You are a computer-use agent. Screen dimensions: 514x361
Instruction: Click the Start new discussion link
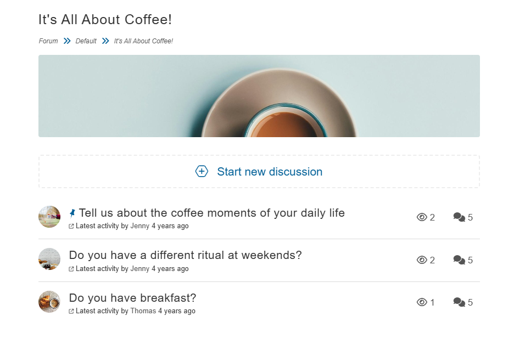tap(269, 172)
